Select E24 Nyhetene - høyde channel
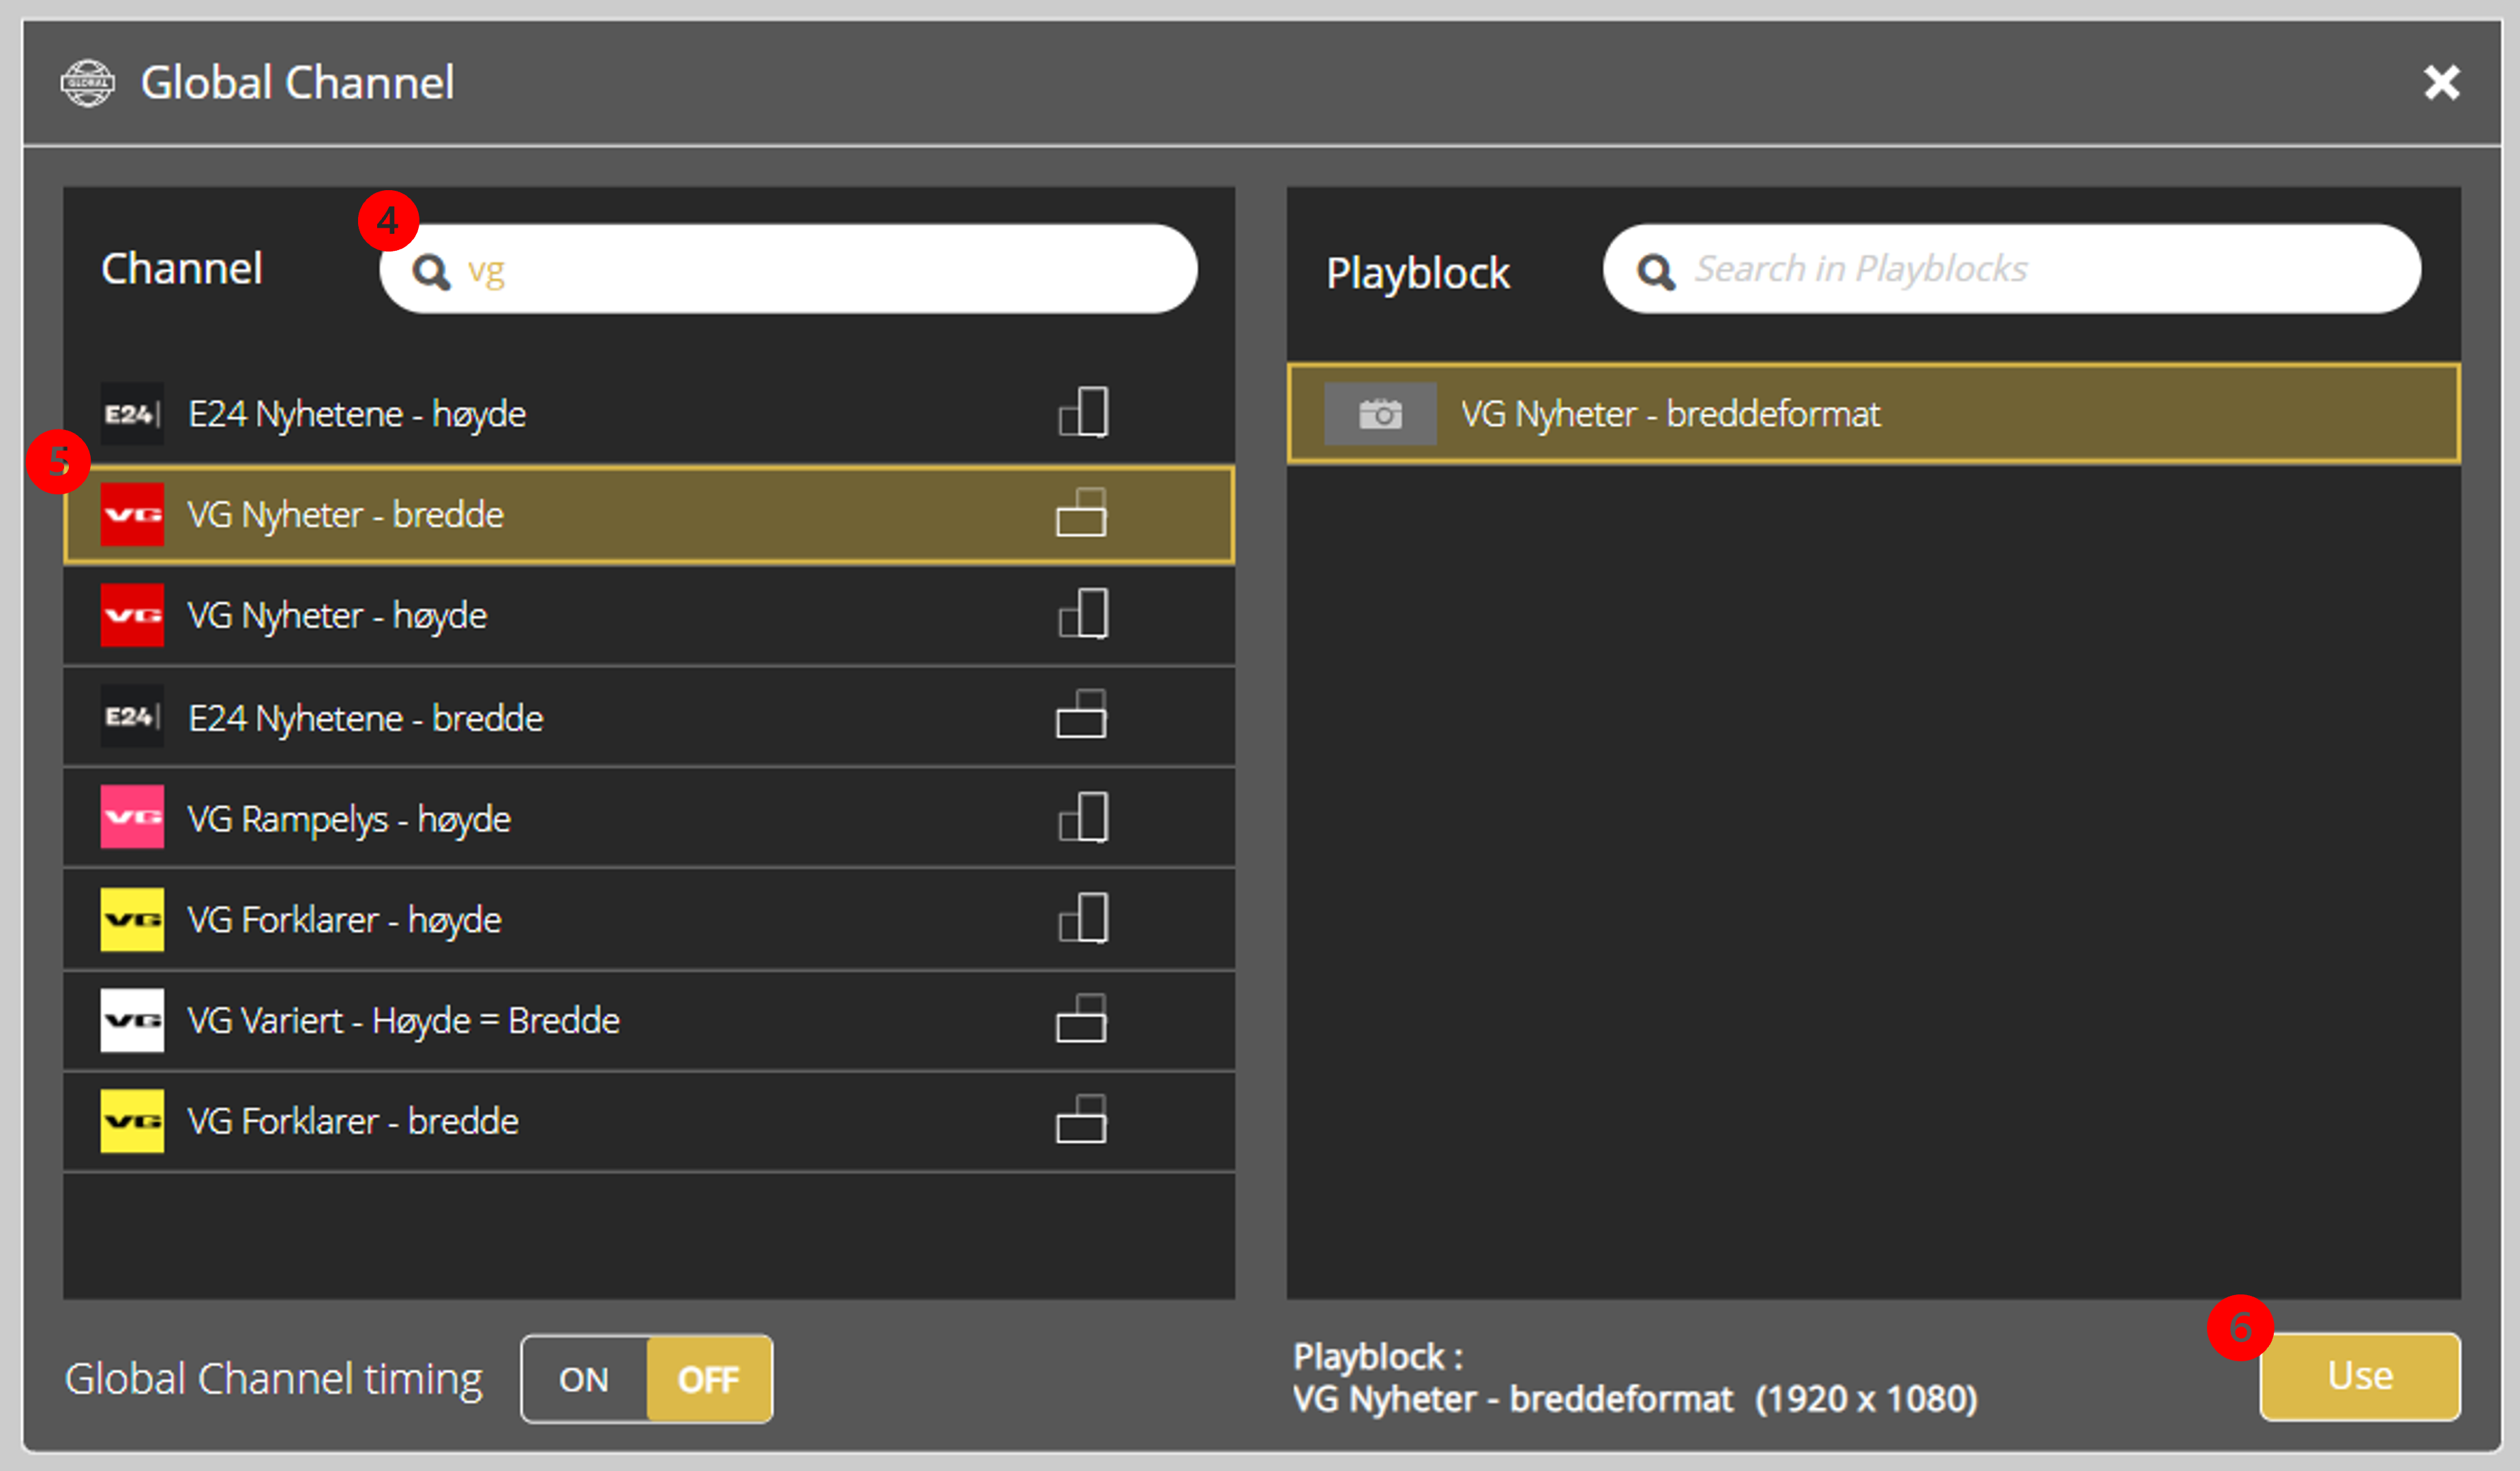 tap(649, 414)
